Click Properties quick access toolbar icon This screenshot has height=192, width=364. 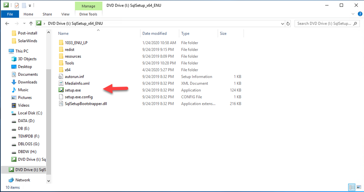(17, 5)
